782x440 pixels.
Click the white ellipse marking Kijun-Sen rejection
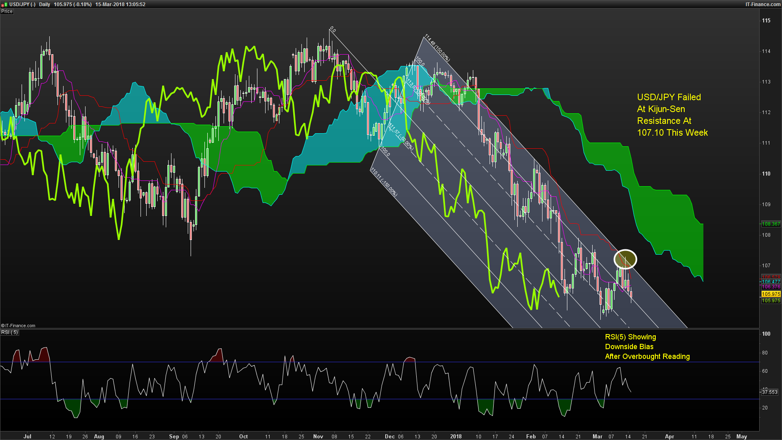(625, 259)
